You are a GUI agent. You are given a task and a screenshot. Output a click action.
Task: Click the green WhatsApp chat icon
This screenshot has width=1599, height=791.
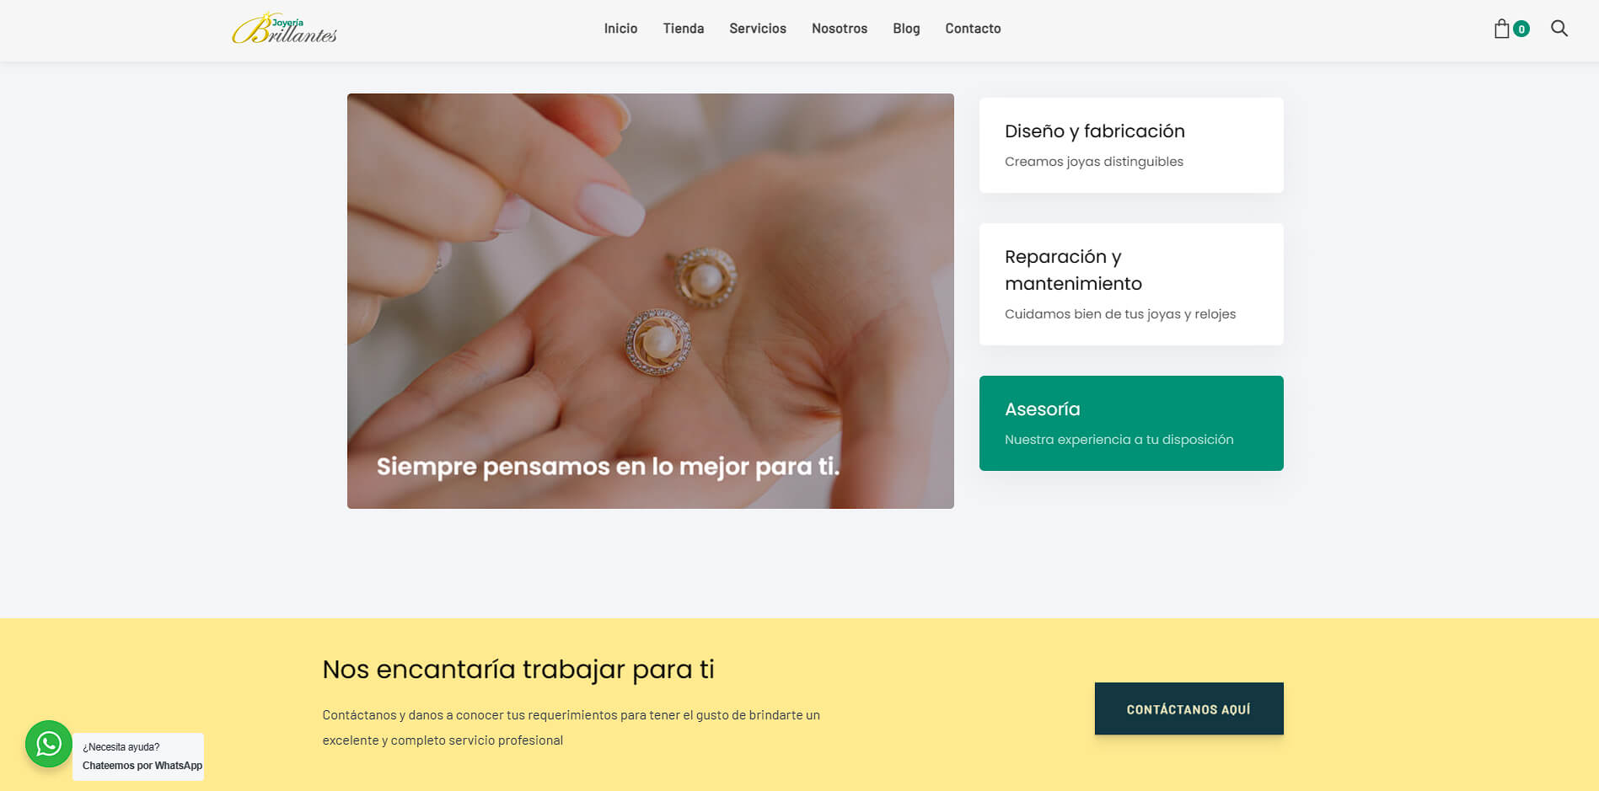tap(49, 744)
